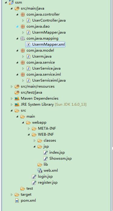The image size is (113, 211).
Task: Select the src/test/java label
Action: 32,92
